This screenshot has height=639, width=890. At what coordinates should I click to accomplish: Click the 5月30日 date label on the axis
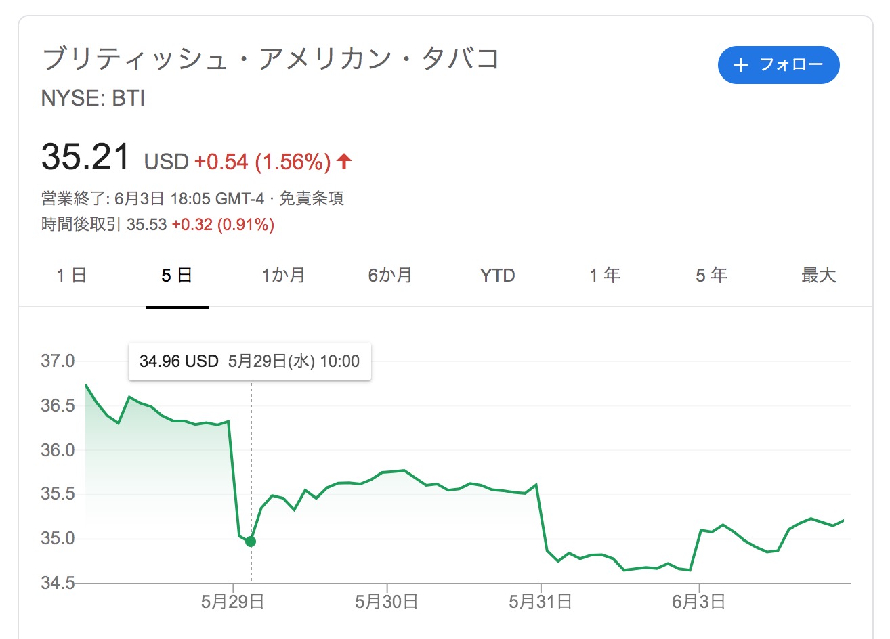click(386, 601)
